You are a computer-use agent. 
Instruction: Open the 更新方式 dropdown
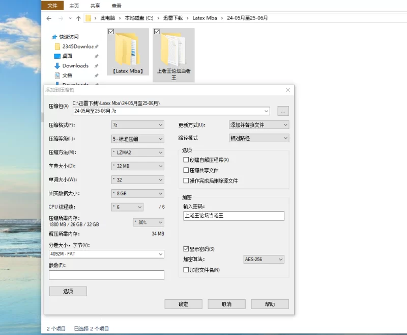coord(259,125)
